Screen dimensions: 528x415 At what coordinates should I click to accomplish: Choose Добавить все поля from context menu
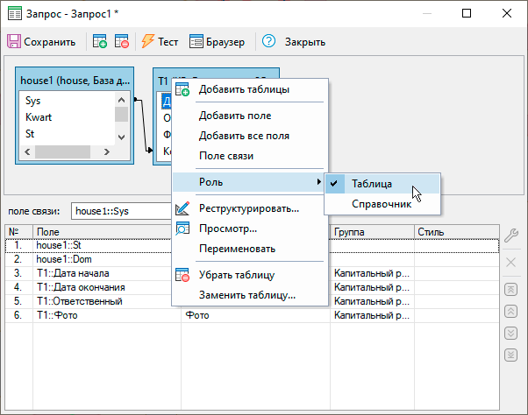244,136
